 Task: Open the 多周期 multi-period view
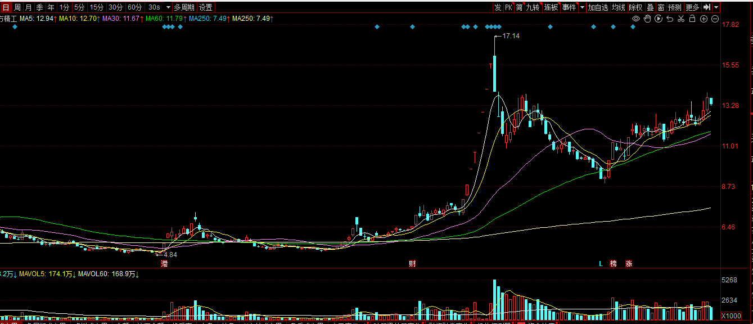tap(184, 7)
